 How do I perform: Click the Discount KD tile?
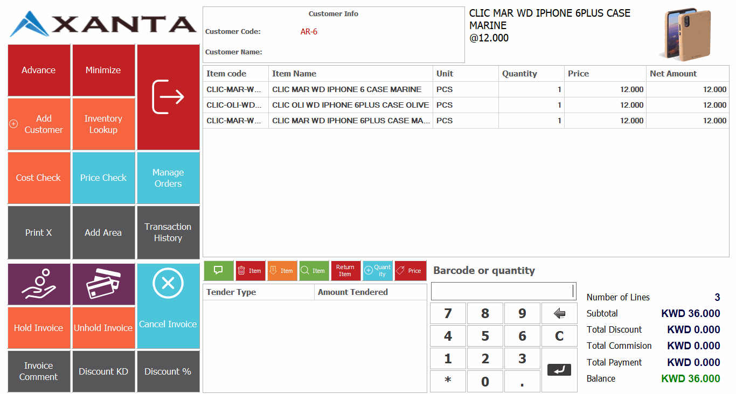103,371
